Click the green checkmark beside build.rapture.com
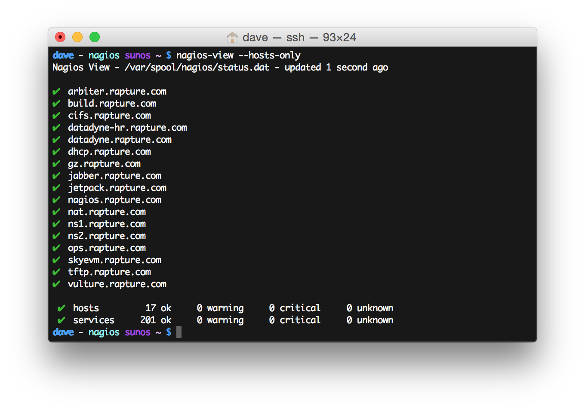This screenshot has height=411, width=585. [56, 104]
